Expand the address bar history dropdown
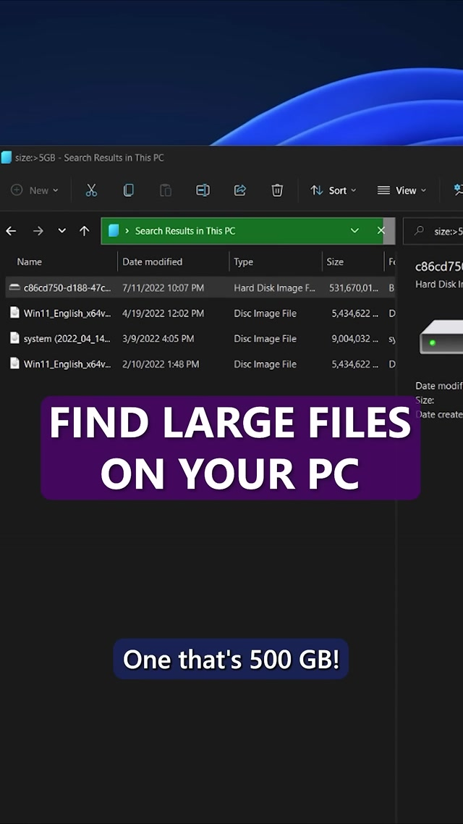This screenshot has width=463, height=824. pyautogui.click(x=354, y=231)
